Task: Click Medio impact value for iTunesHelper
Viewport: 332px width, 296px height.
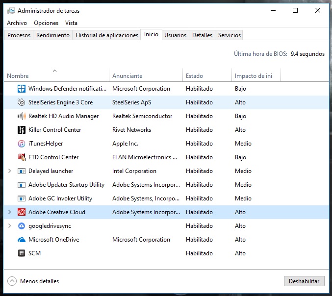Action: (243, 144)
